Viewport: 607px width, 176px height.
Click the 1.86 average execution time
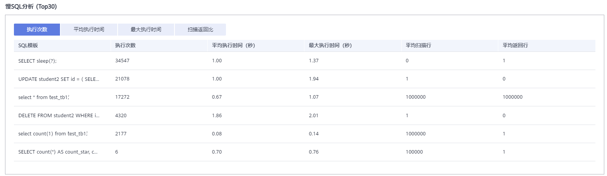click(217, 115)
